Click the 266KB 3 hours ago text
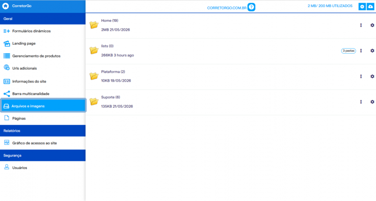This screenshot has width=376, height=201. tap(117, 55)
